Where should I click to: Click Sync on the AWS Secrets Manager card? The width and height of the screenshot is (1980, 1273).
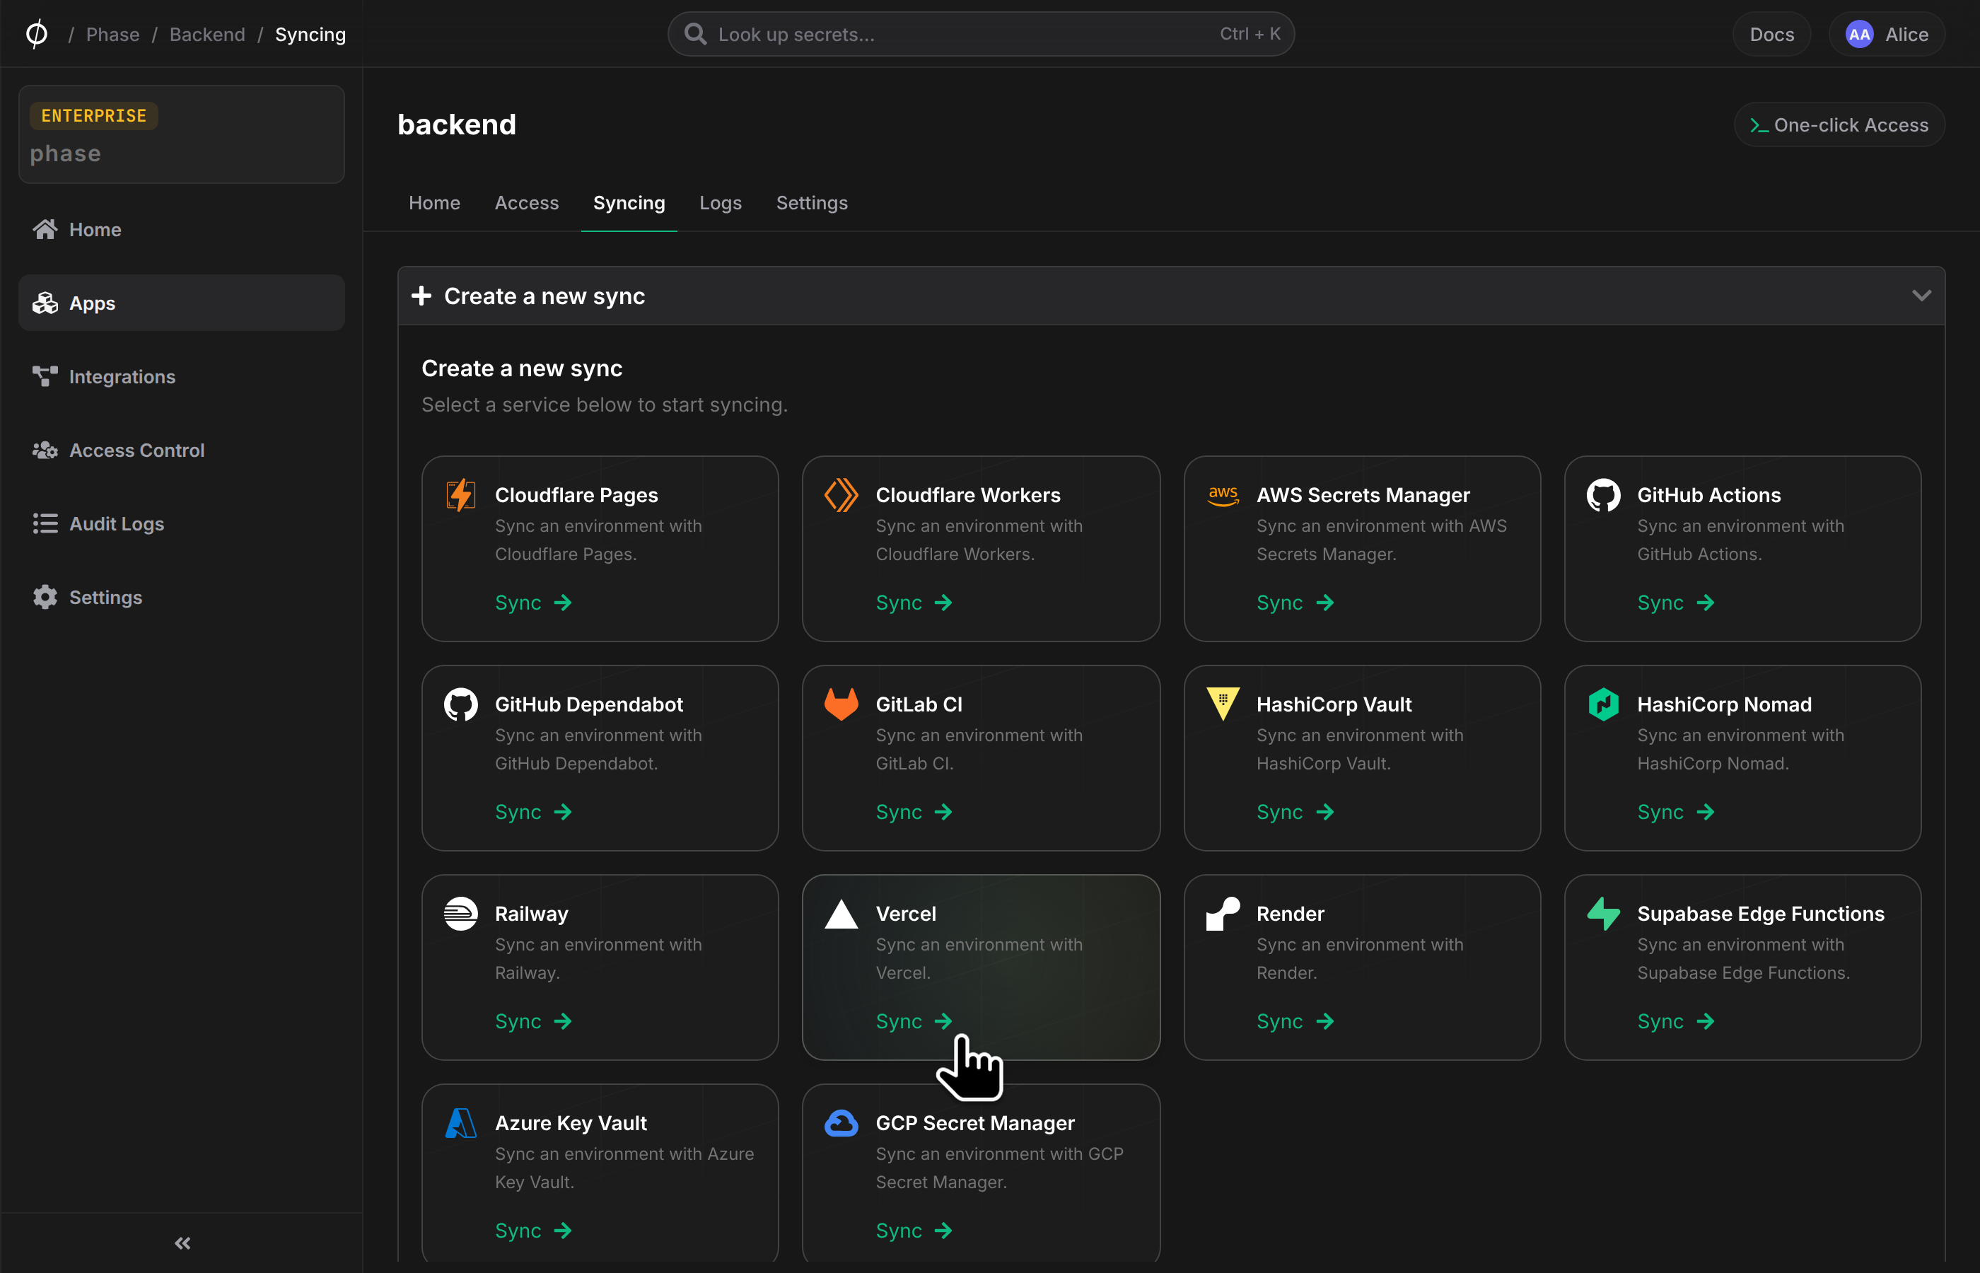[1295, 603]
